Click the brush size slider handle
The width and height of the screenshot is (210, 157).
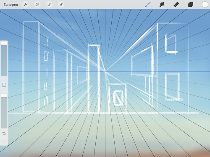tap(4, 43)
